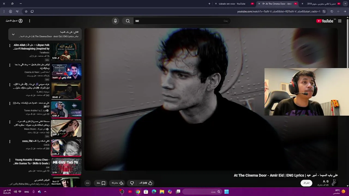Reload the page with the refresh icon
Image resolution: width=349 pixels, height=196 pixels.
pos(332,11)
